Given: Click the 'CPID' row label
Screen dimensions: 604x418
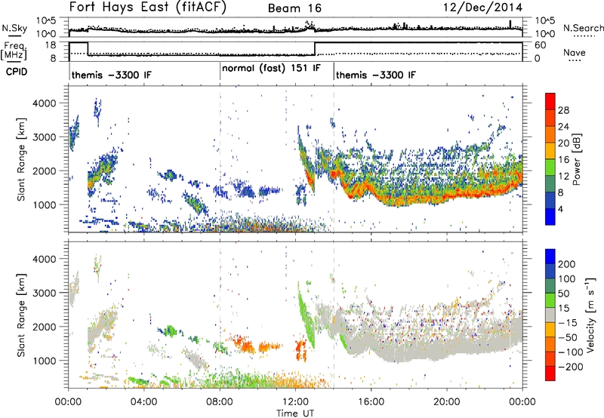Looking at the screenshot, I should [16, 72].
